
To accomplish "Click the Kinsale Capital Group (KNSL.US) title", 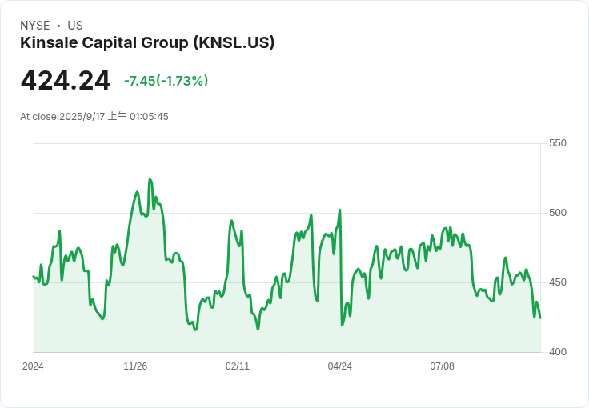I will pos(147,42).
